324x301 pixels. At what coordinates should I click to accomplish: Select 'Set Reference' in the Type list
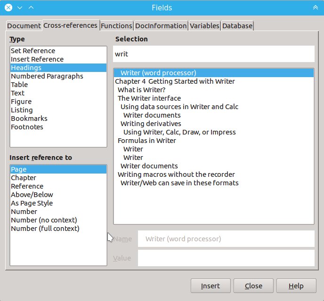(x=58, y=51)
